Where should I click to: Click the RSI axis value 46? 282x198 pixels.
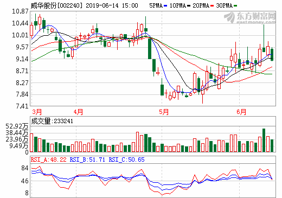(25, 181)
